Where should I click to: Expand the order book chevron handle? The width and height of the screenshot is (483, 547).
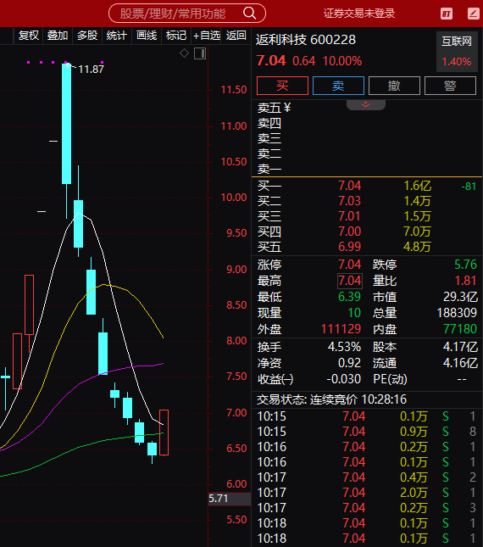coord(366,104)
